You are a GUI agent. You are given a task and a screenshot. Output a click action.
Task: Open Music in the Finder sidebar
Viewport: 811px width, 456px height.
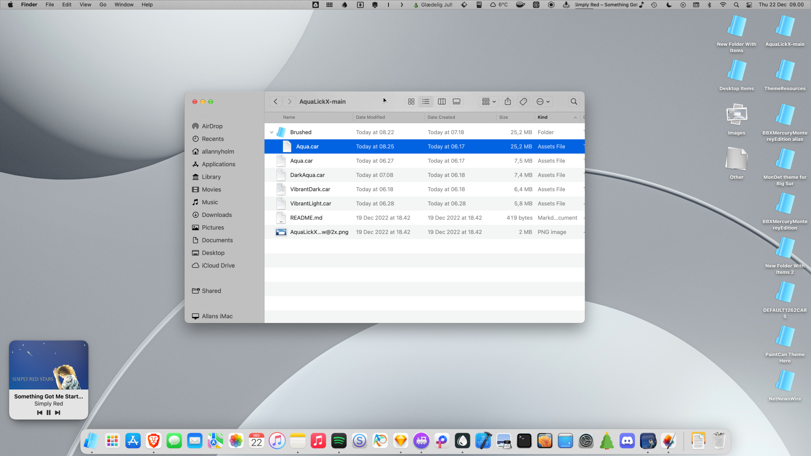[205, 202]
